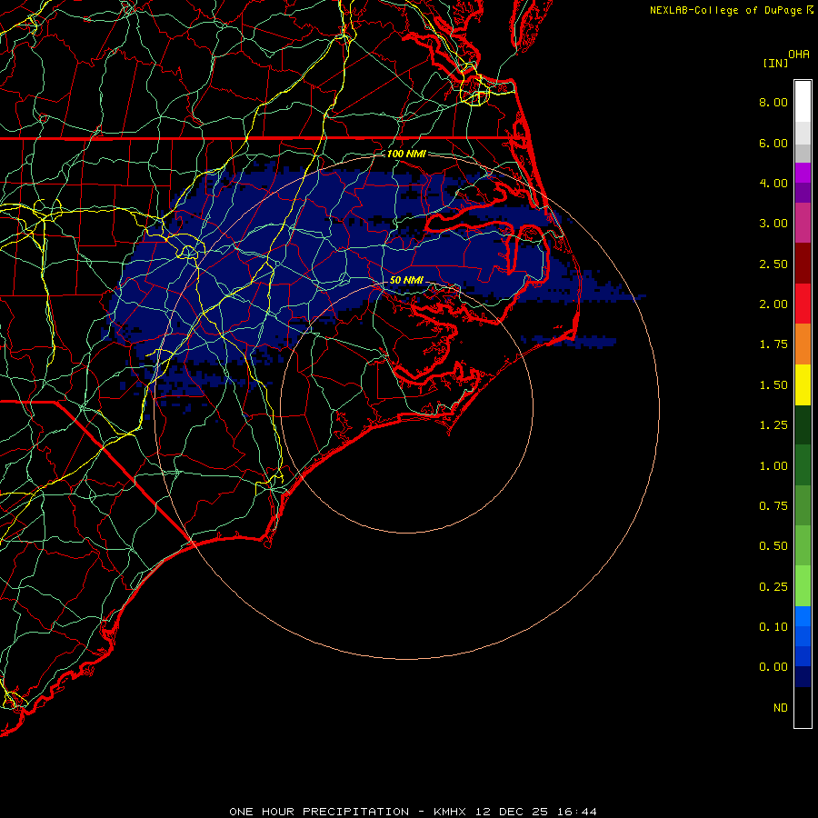Click the pink 3.00 inch legend swatch
This screenshot has width=818, height=818.
803,223
